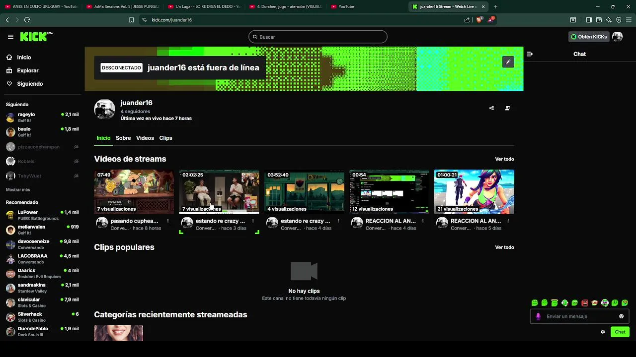Open Daarick recommended channel
Screen dimensions: 636x357
[x=42, y=274]
